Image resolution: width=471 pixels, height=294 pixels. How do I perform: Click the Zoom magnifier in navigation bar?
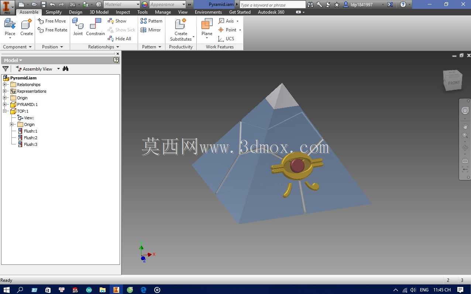coord(465,135)
